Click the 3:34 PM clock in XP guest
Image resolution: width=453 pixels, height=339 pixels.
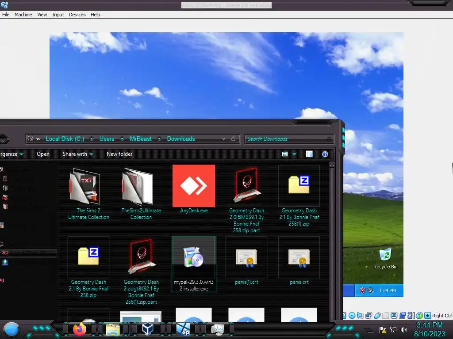tap(387, 290)
